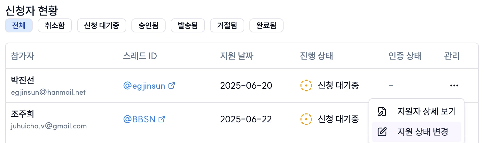Choose 지원자 상세 보기 from the menu
The image size is (484, 143).
(x=417, y=112)
